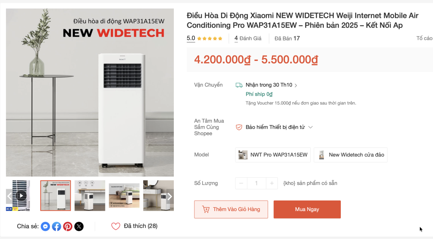Share product via Messenger icon
Image resolution: width=433 pixels, height=239 pixels.
(x=45, y=226)
